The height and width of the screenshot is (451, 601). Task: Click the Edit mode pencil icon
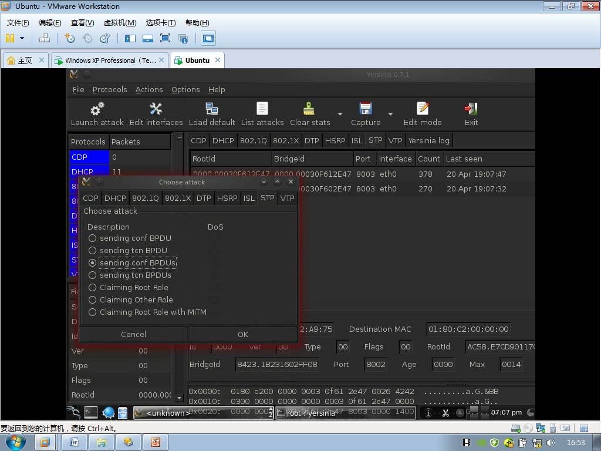(423, 109)
